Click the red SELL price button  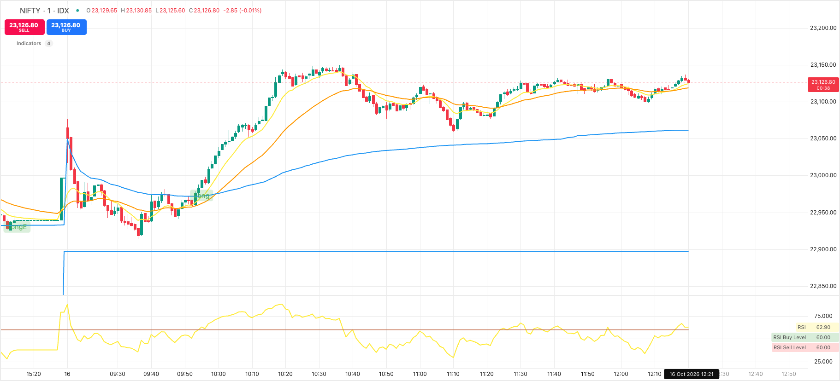pyautogui.click(x=24, y=27)
